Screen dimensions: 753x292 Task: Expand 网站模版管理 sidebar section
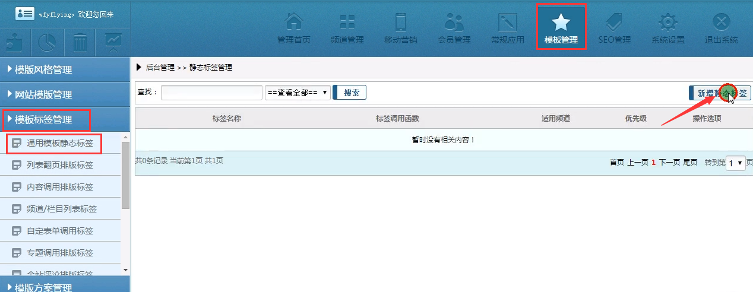(x=44, y=94)
